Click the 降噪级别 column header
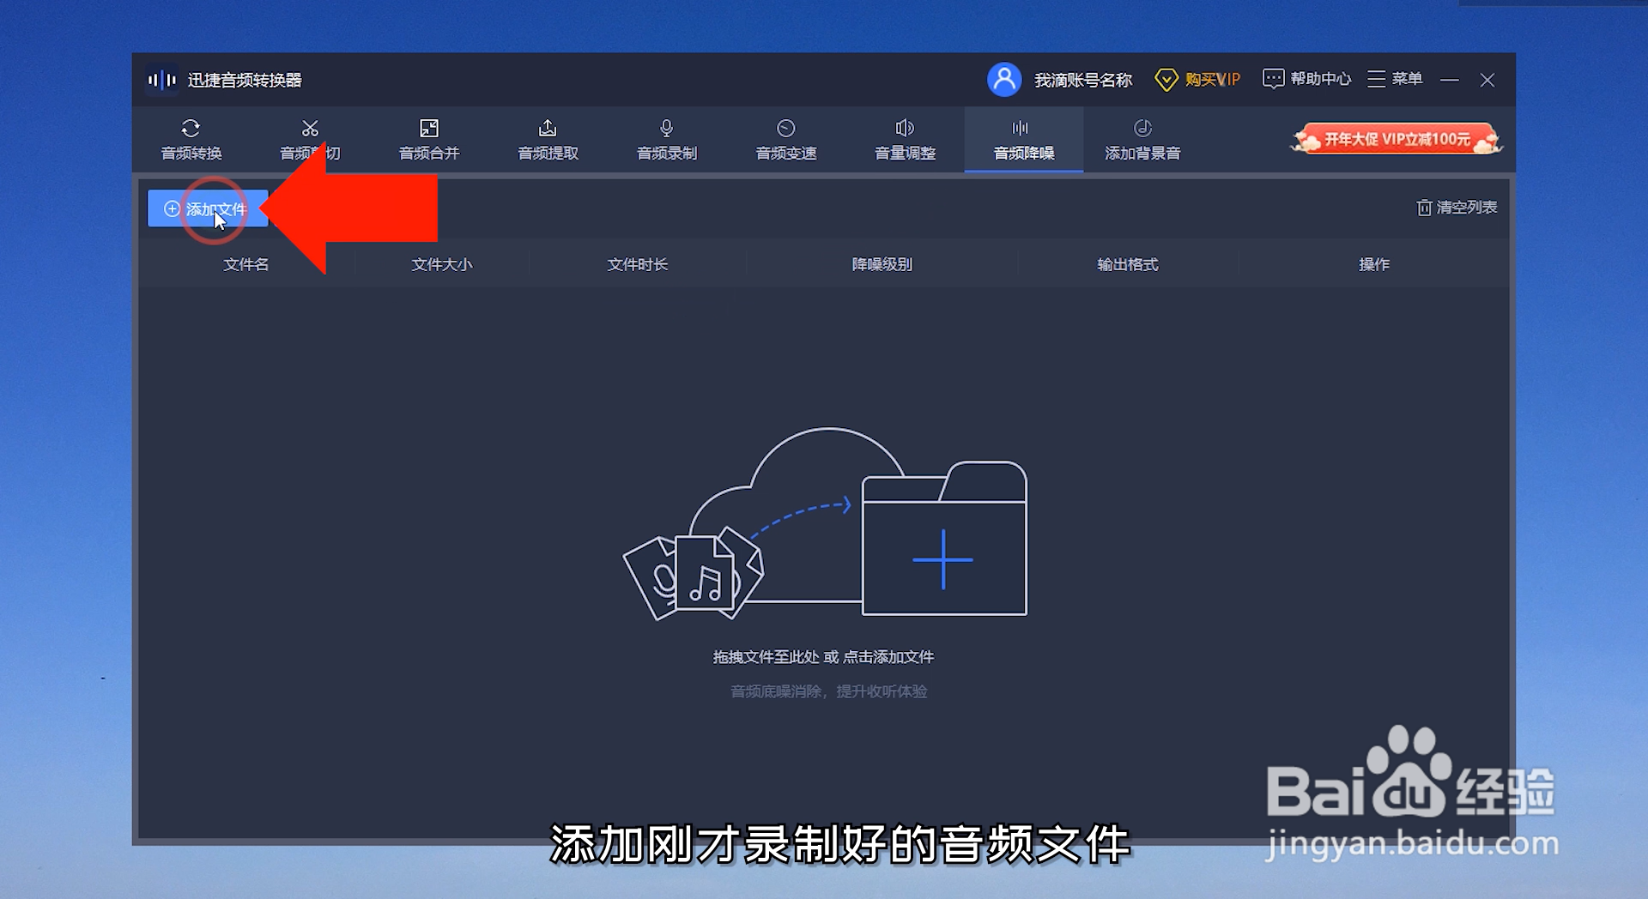 click(x=882, y=264)
